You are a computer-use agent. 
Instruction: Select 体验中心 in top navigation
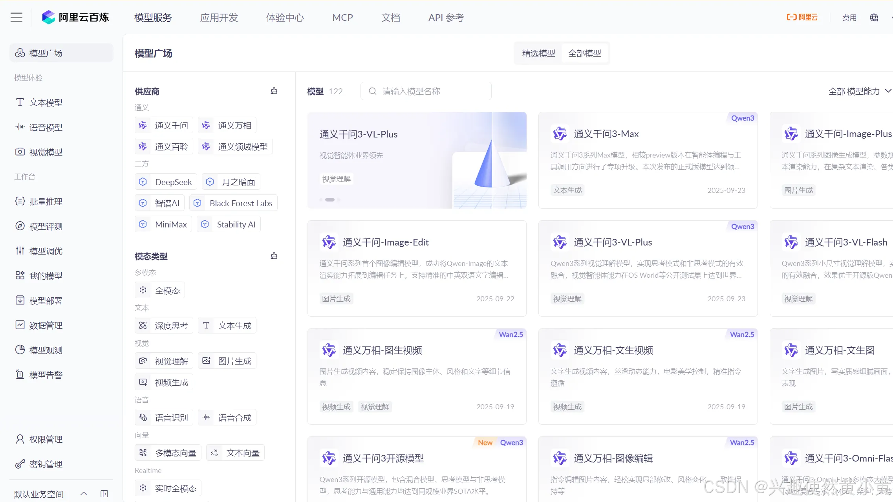(285, 18)
